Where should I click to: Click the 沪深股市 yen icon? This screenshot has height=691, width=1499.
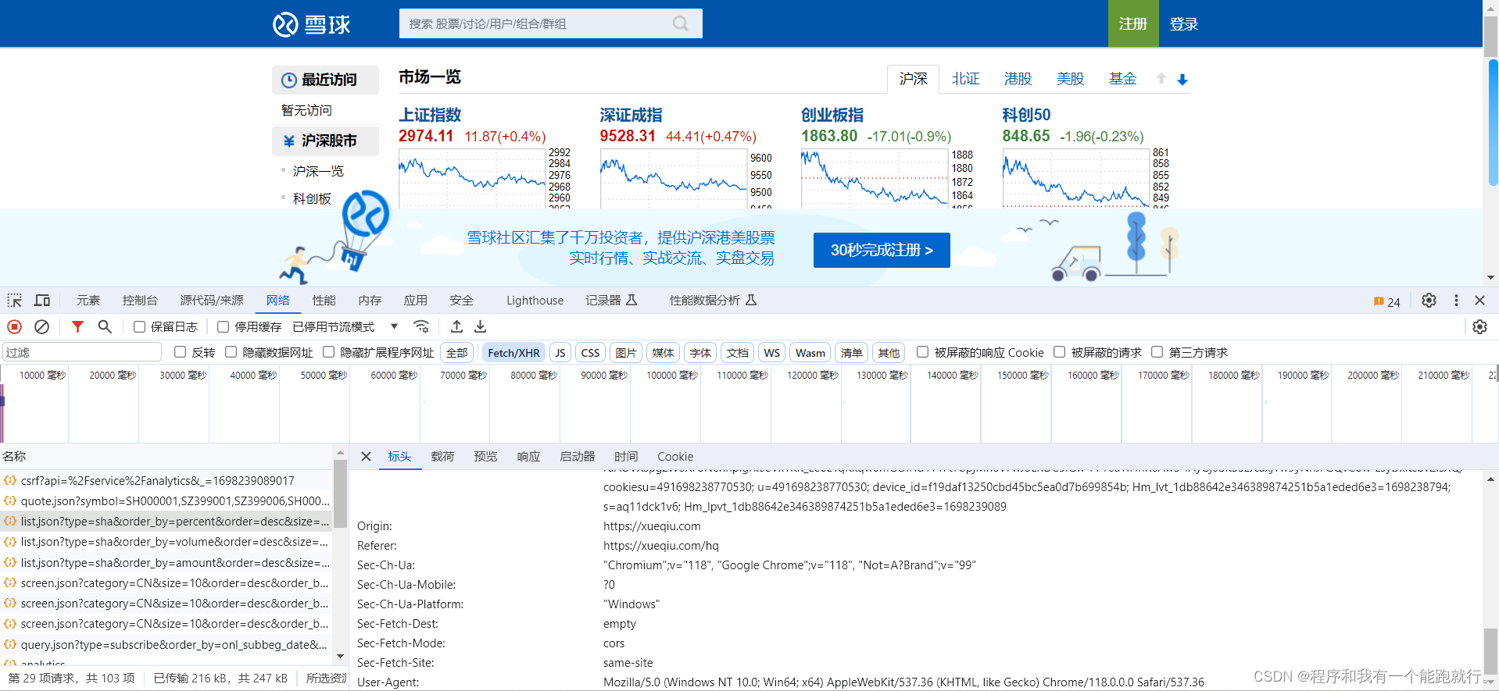pos(289,141)
